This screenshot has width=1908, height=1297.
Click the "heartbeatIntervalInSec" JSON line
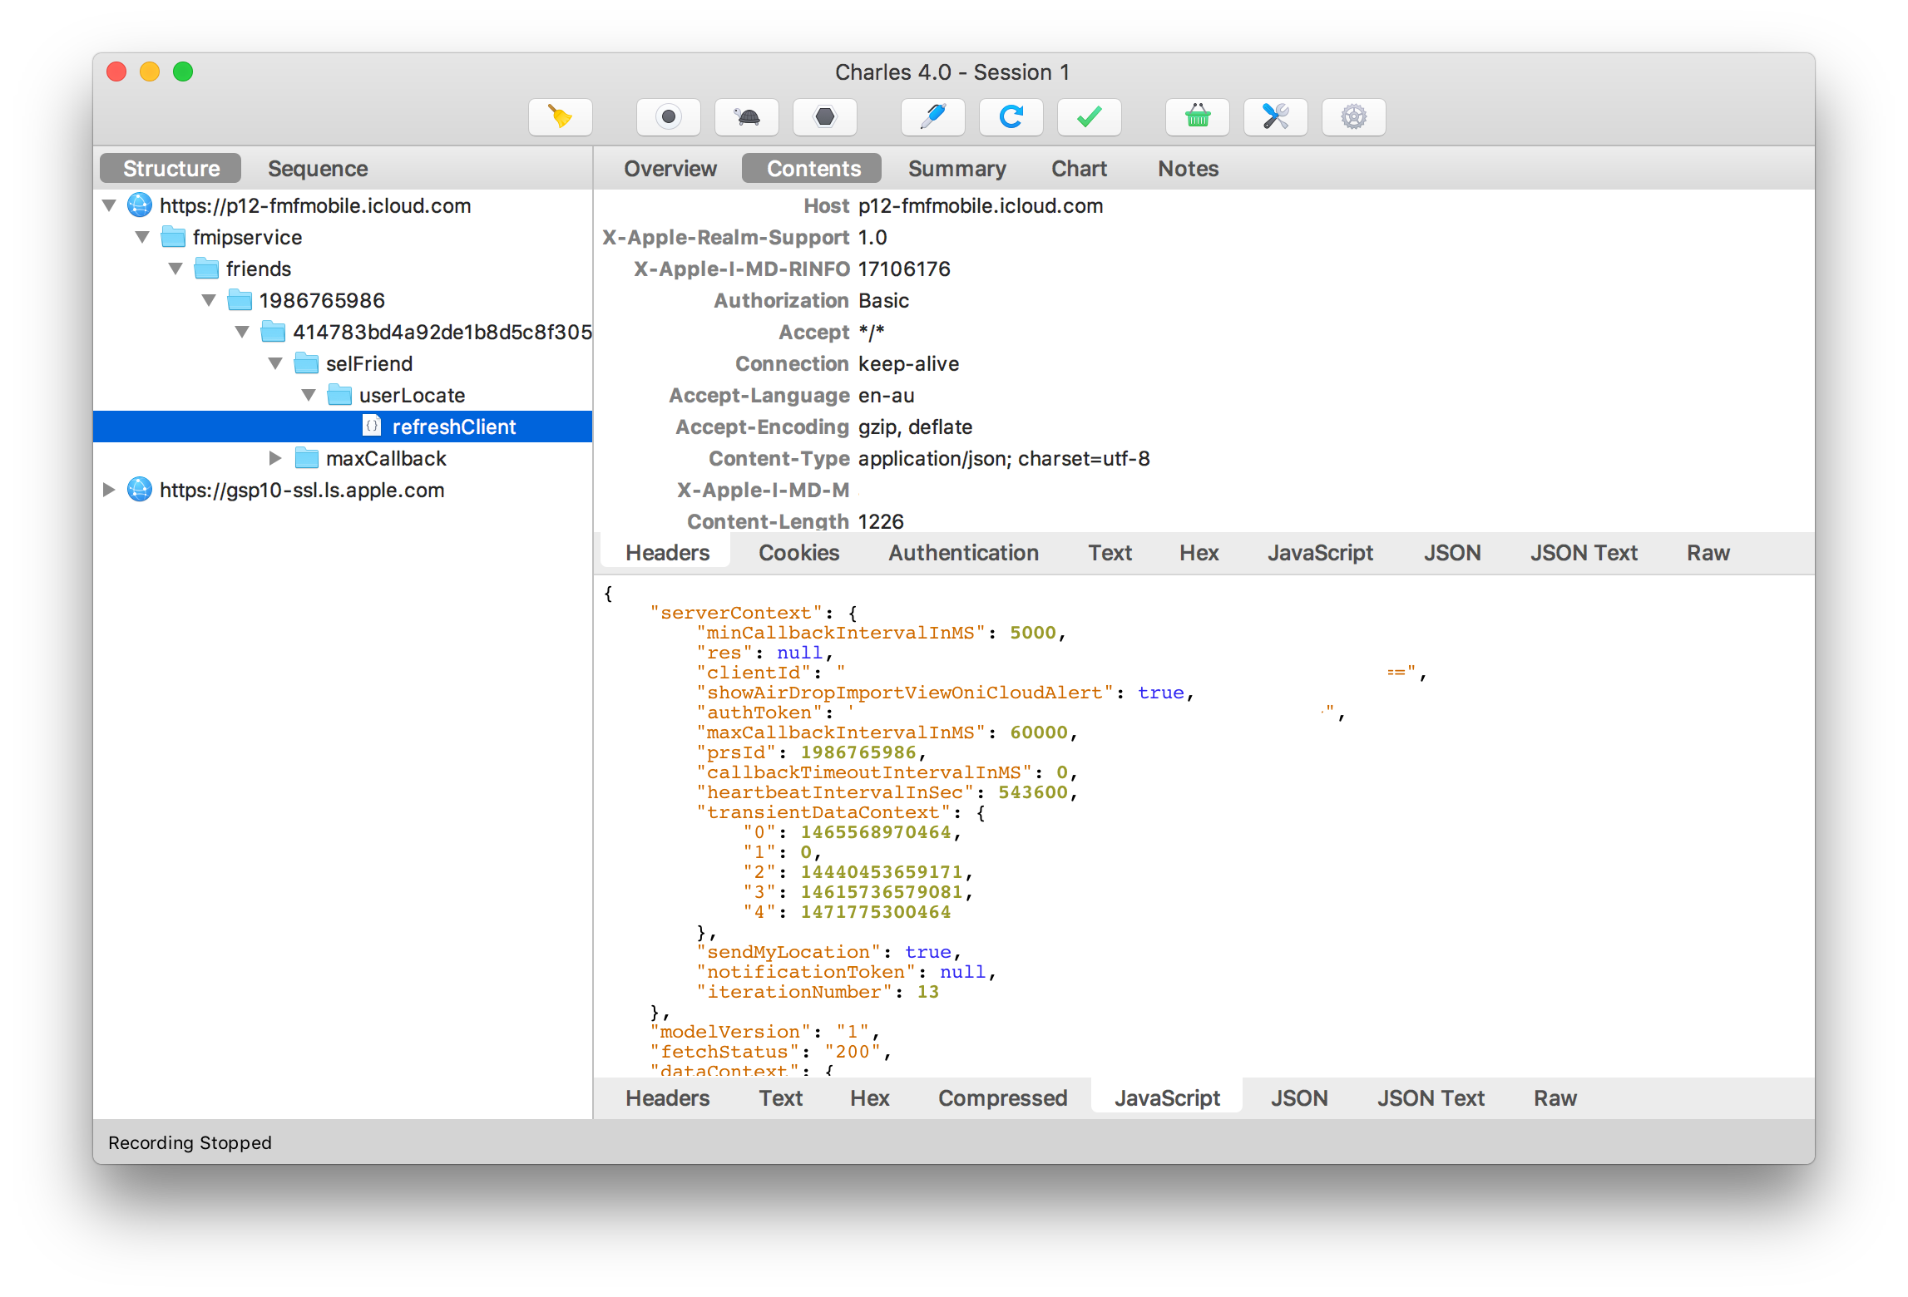tap(888, 792)
